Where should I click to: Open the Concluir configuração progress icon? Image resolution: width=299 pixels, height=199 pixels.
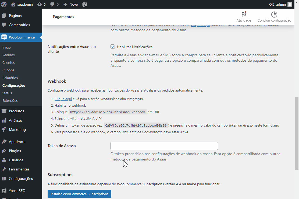click(274, 14)
